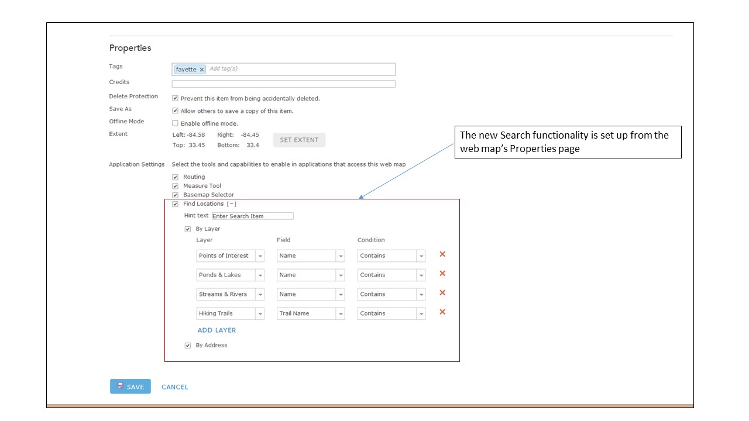This screenshot has height=421, width=749.
Task: Toggle the By Address checkbox
Action: pos(188,346)
